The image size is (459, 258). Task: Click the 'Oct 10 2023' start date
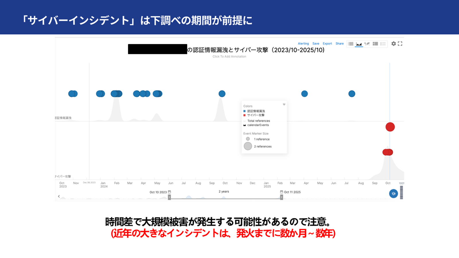[158, 192]
